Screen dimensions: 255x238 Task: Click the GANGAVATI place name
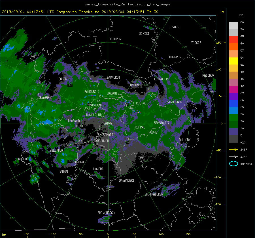point(162,123)
